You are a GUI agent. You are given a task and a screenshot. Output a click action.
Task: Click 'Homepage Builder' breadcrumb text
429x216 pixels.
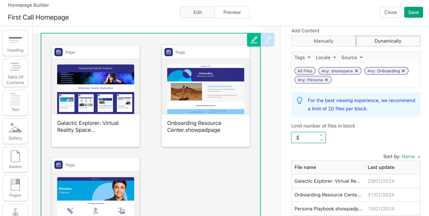point(28,5)
